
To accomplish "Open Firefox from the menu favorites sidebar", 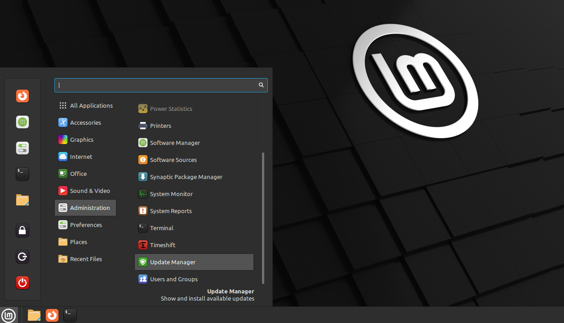I will tap(22, 96).
